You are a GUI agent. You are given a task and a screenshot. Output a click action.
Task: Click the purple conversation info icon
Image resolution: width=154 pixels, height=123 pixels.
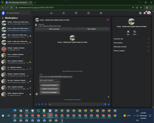pyautogui.click(x=108, y=20)
